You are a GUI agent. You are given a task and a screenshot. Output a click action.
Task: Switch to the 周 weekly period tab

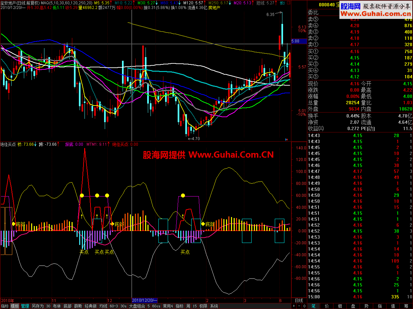(x=188, y=306)
